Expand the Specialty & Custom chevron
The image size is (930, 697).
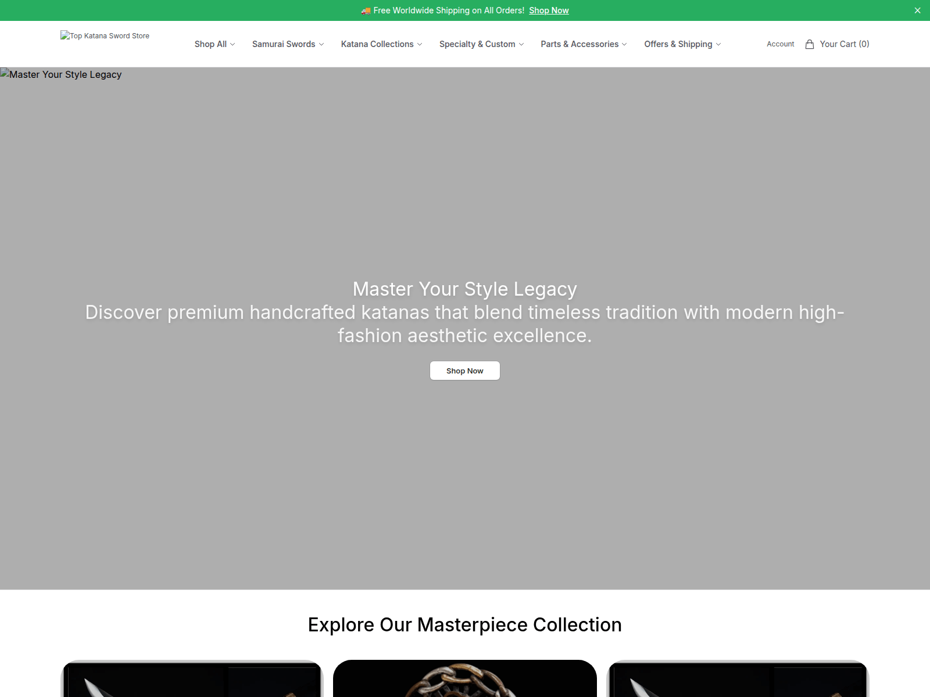tap(521, 44)
